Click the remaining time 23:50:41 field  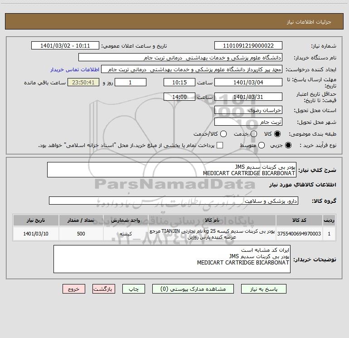click(x=83, y=82)
